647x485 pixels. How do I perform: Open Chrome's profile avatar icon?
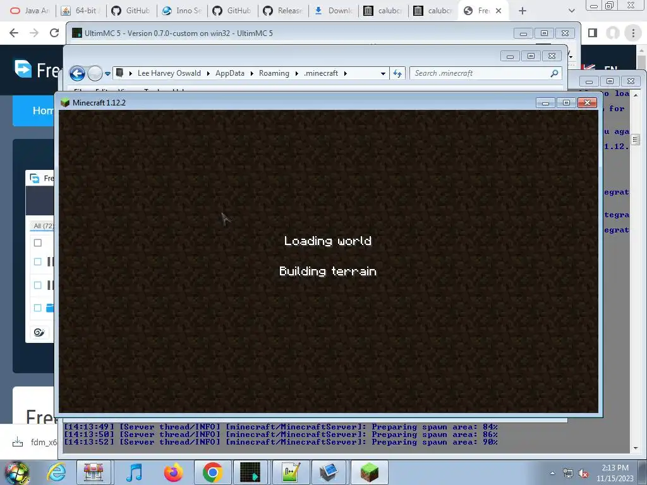[x=613, y=33]
